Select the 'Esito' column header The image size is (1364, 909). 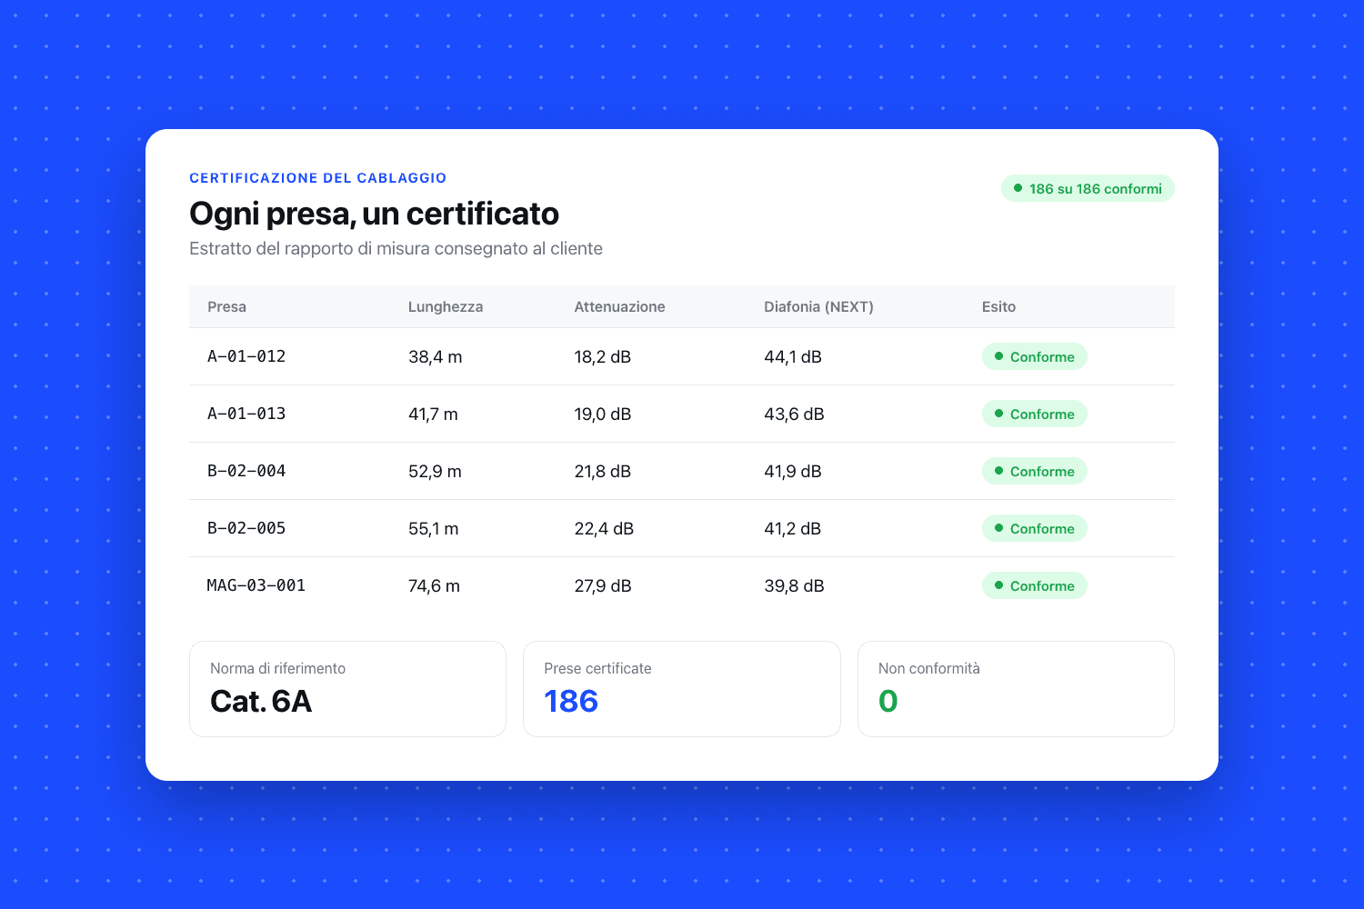[x=998, y=306]
